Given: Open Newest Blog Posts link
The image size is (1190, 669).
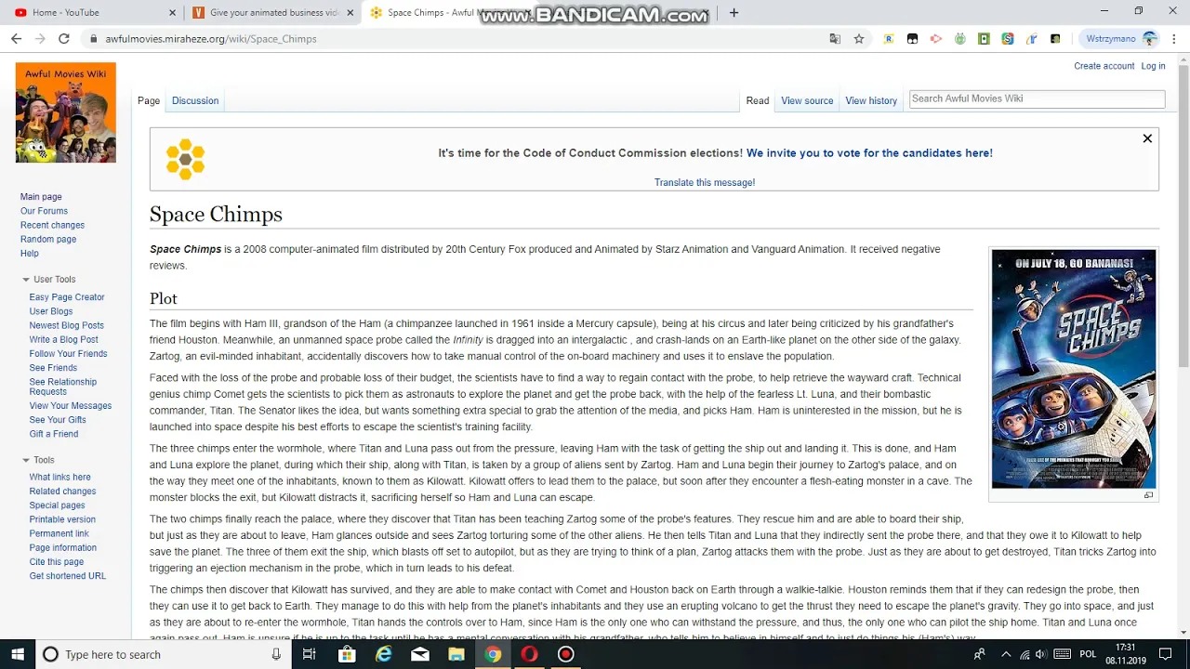Looking at the screenshot, I should tap(66, 325).
